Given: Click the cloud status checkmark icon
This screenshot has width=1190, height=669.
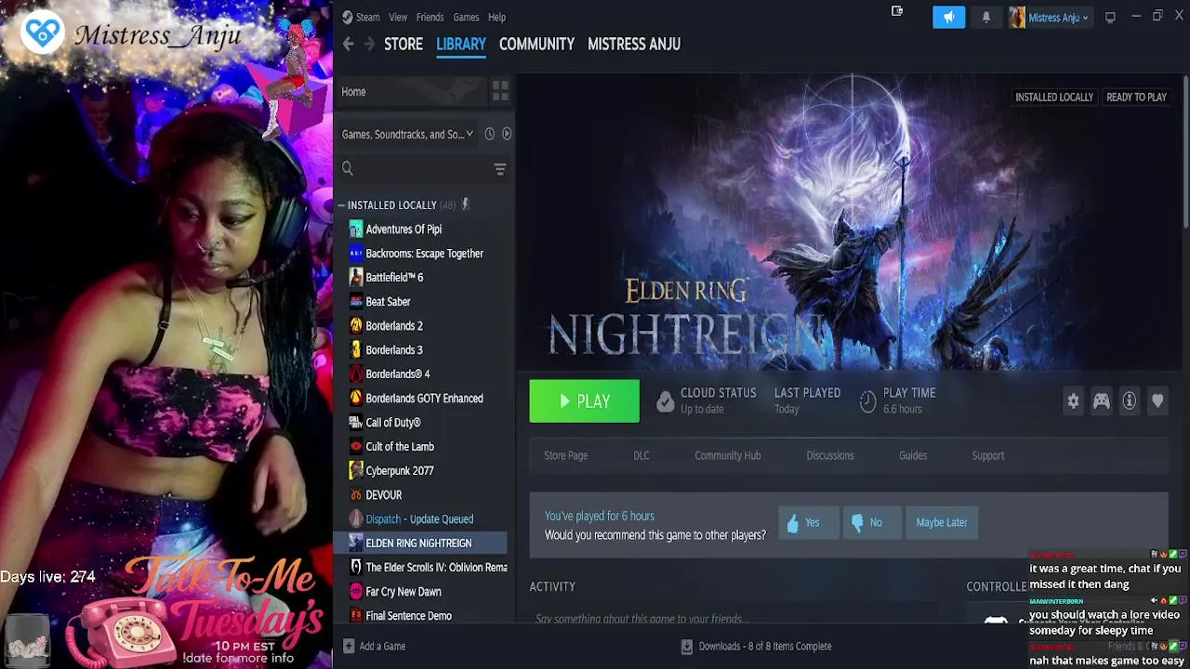Looking at the screenshot, I should click(665, 400).
